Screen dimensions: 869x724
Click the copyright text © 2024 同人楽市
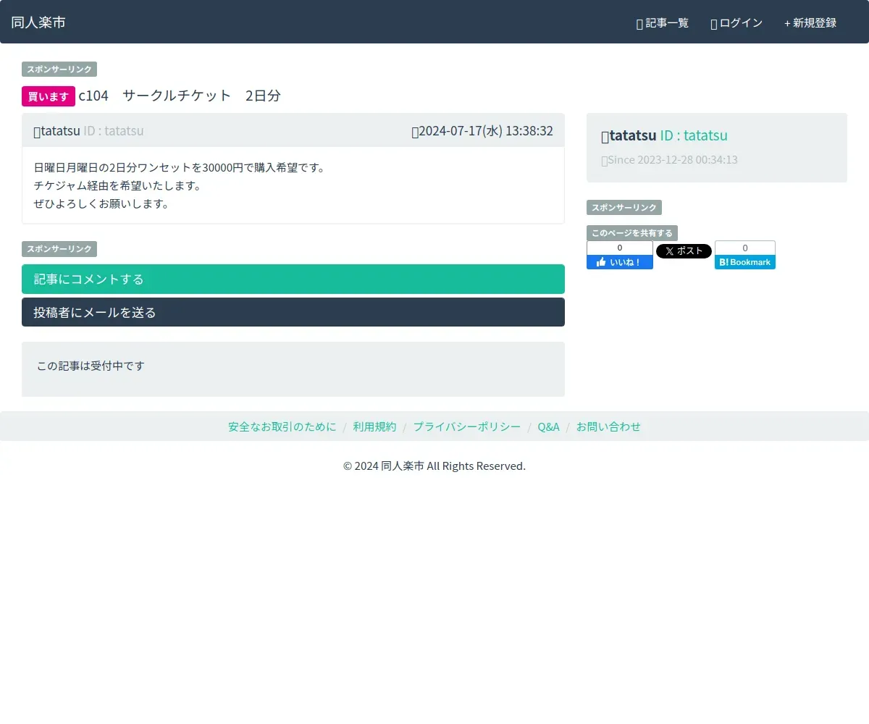434,466
